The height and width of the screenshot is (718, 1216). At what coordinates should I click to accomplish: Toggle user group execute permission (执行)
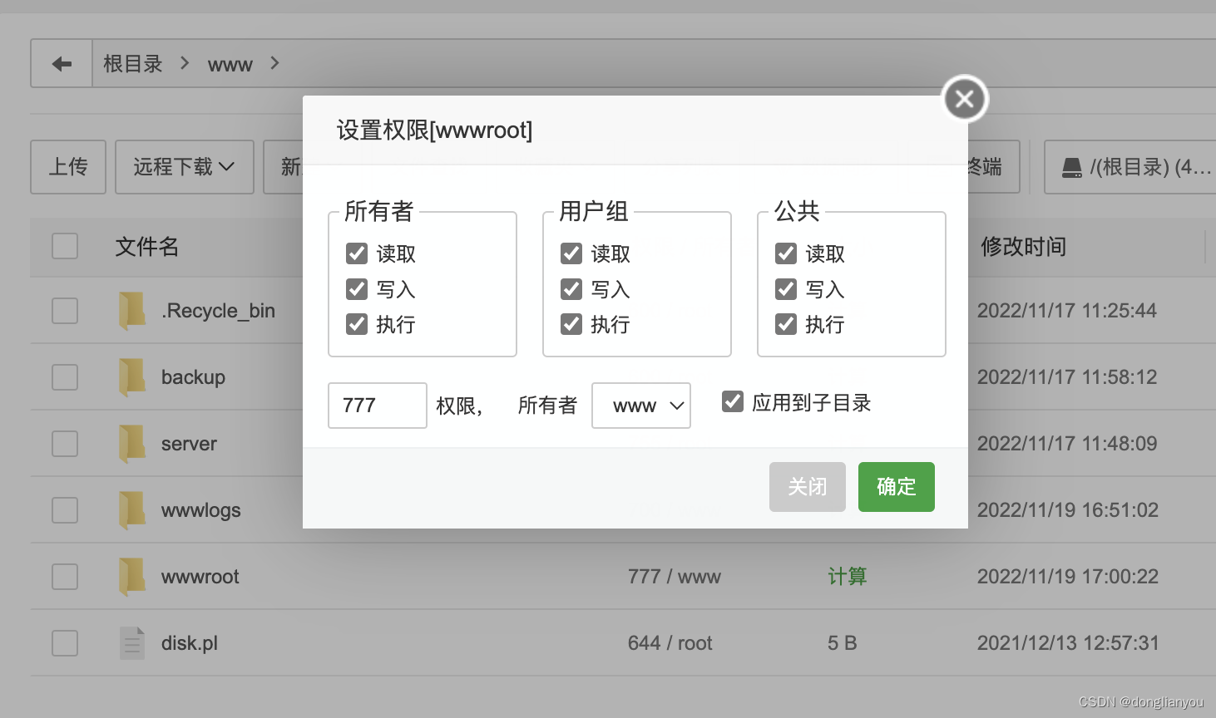(x=571, y=324)
